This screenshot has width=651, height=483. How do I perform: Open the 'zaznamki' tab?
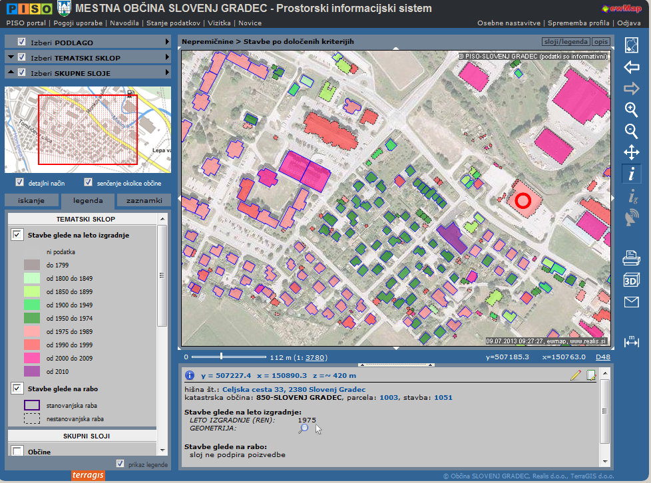pos(144,200)
